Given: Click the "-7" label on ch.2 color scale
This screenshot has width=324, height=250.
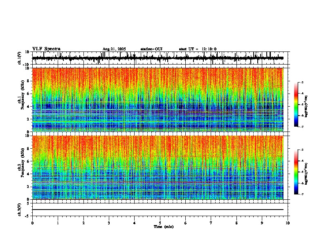Looking at the screenshot, I should tap(302, 194).
